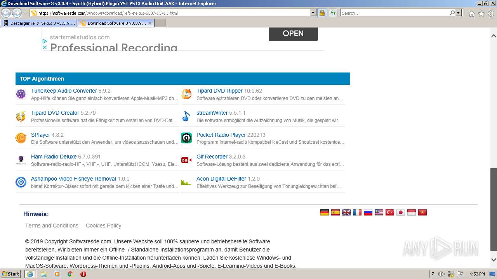Image resolution: width=497 pixels, height=279 pixels.
Task: Open the Ashampoo Video Fisheye Removal link
Action: 73,179
